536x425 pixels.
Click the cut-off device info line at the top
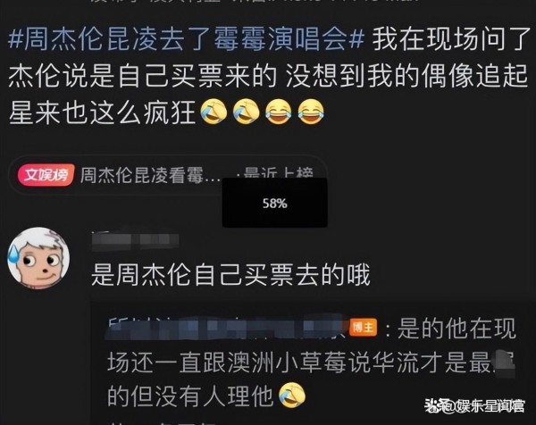(255, 2)
